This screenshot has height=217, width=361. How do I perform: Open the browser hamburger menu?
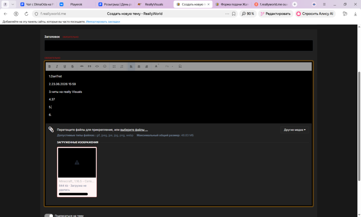[x=324, y=4]
